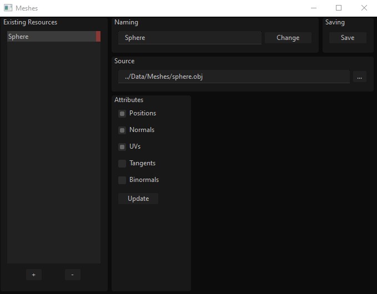The height and width of the screenshot is (294, 377).
Task: Add a new mesh resource with plus button
Action: click(x=34, y=275)
